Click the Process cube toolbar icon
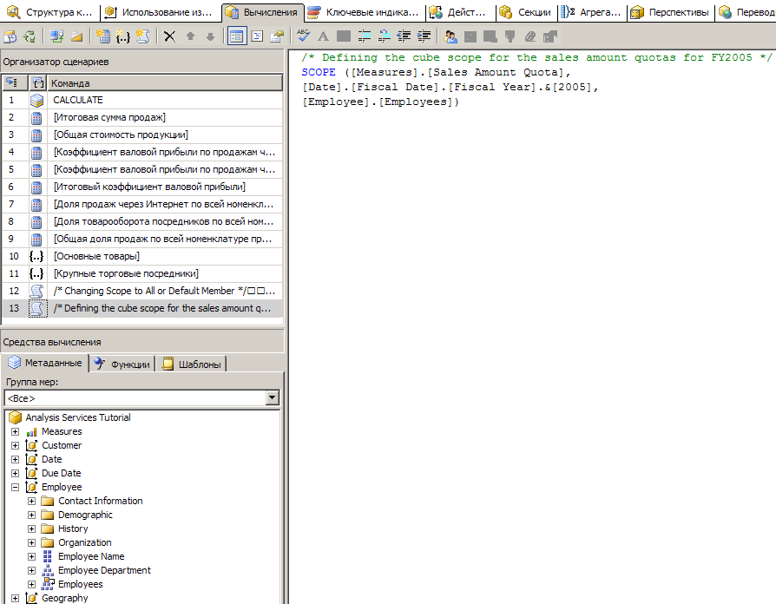The image size is (776, 604). click(x=10, y=36)
